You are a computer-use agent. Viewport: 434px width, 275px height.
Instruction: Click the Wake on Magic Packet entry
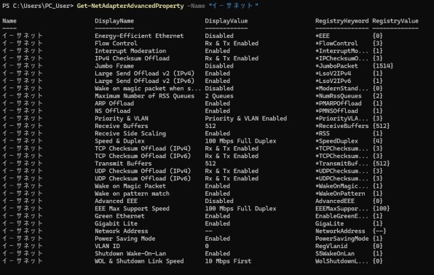point(130,186)
